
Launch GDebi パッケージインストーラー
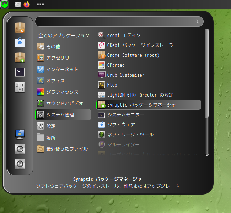point(149,45)
